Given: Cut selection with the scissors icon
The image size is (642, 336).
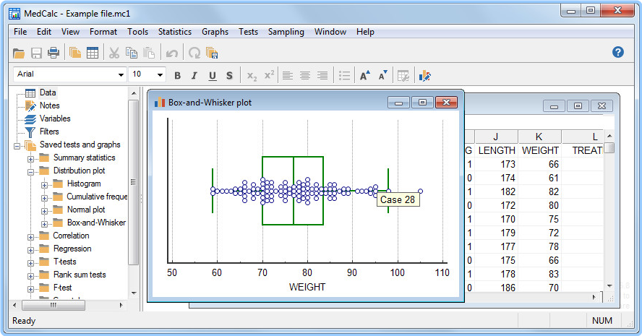Looking at the screenshot, I should [x=114, y=53].
